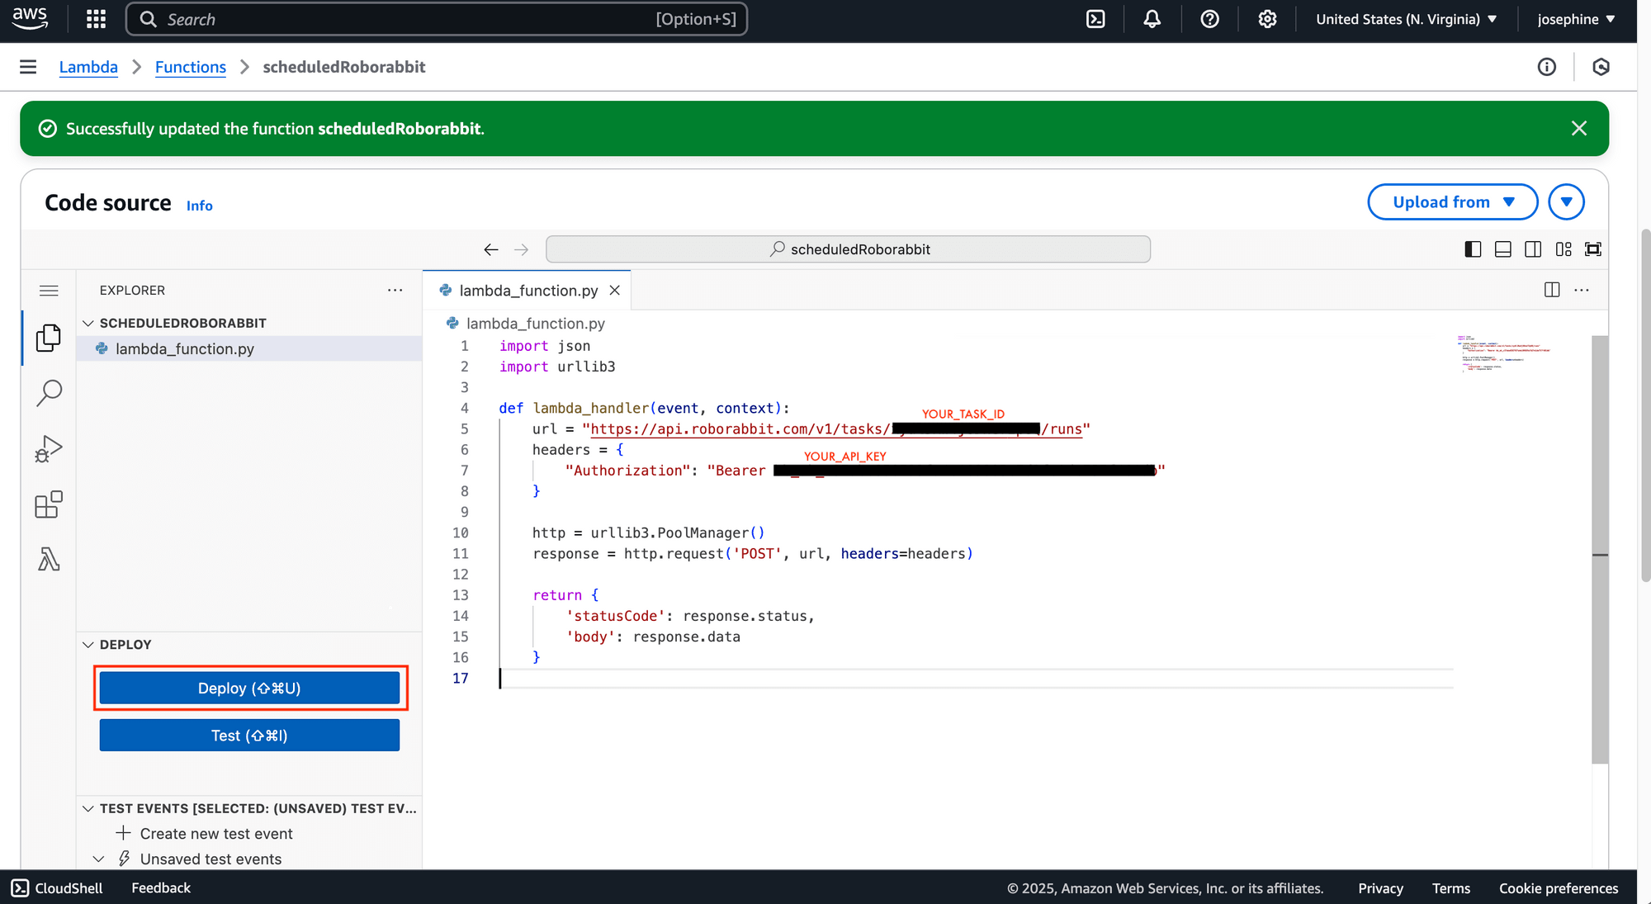The width and height of the screenshot is (1651, 904).
Task: Click the Test button
Action: [x=249, y=735]
